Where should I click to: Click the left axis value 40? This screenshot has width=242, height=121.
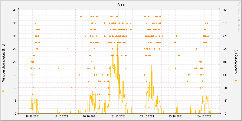coord(15,10)
